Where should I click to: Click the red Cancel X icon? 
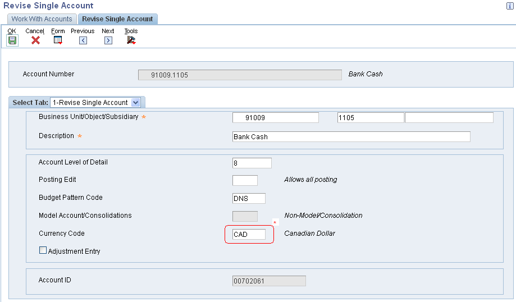pyautogui.click(x=35, y=40)
